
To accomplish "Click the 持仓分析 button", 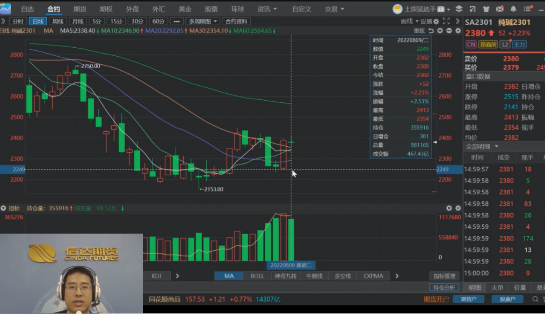I will (444, 288).
